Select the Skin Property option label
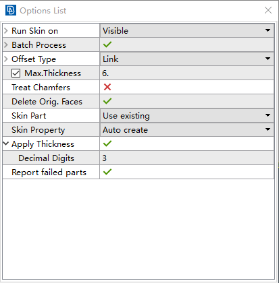 point(39,130)
